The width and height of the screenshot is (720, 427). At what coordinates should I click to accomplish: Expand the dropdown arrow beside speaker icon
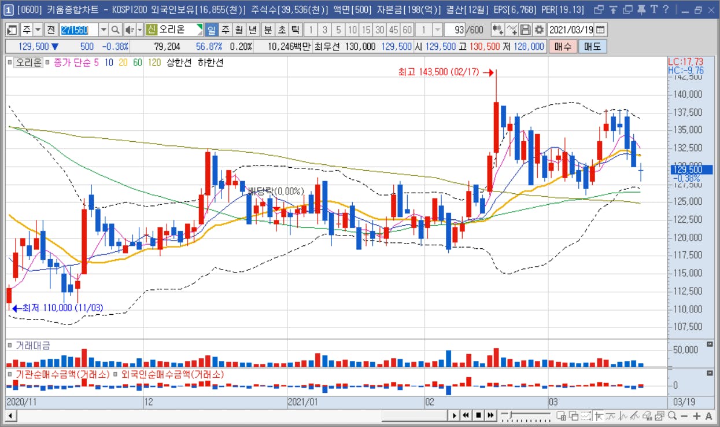pyautogui.click(x=139, y=30)
